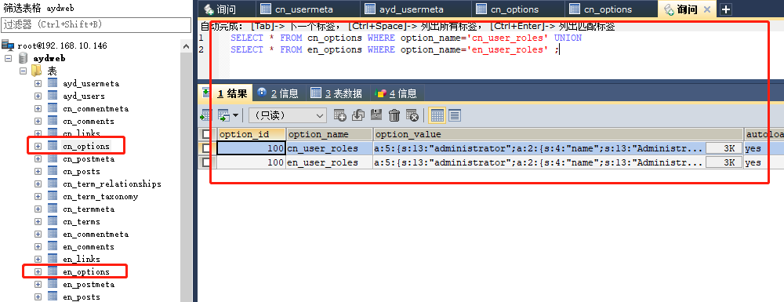Check the cn_user_roles row checkbox
Image resolution: width=784 pixels, height=302 pixels.
(206, 148)
